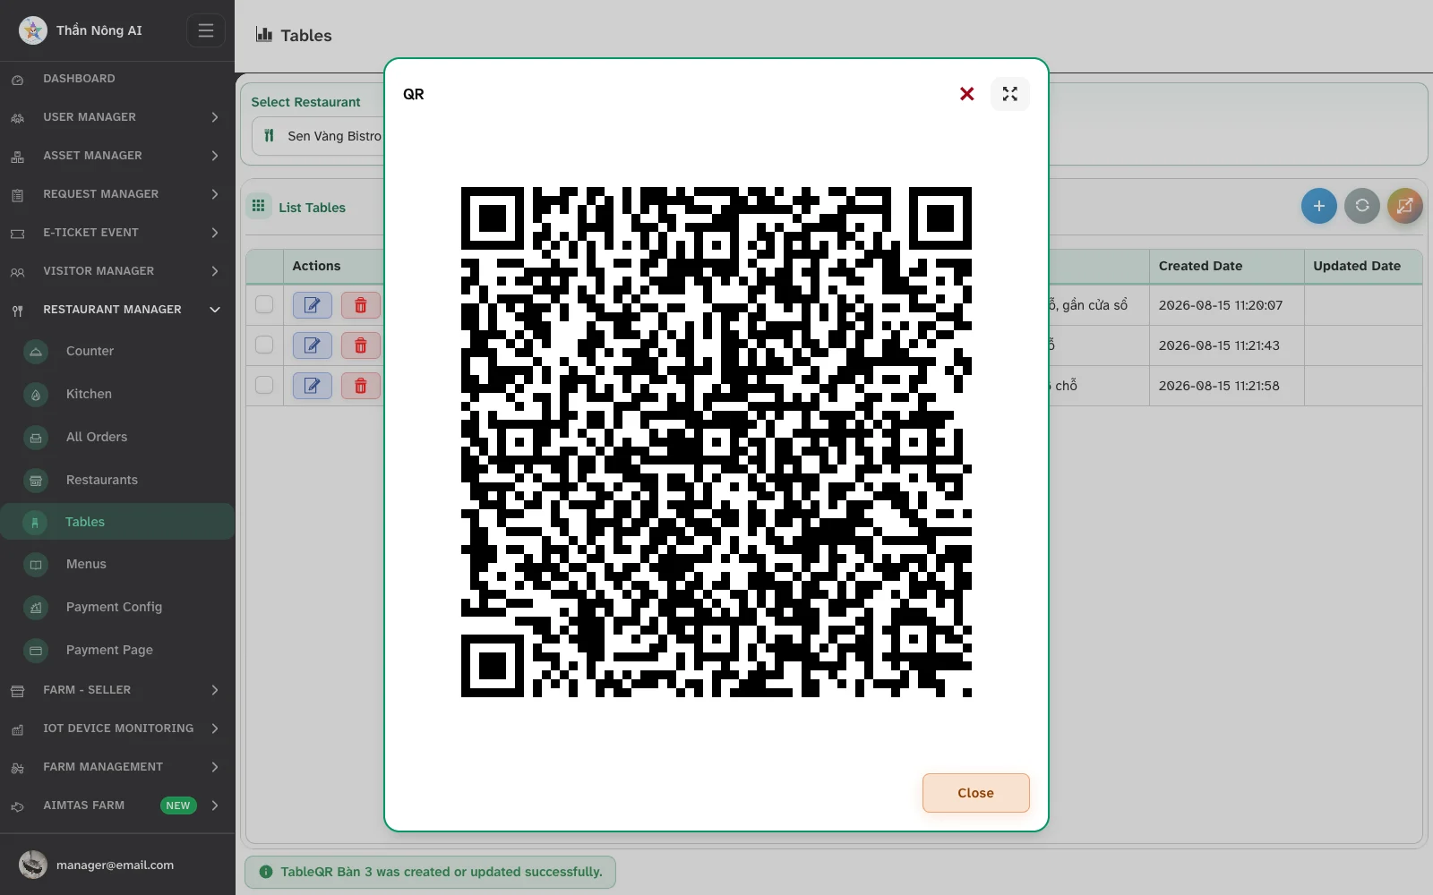This screenshot has height=895, width=1433.
Task: Expand the Asset Manager chevron
Action: click(x=215, y=156)
